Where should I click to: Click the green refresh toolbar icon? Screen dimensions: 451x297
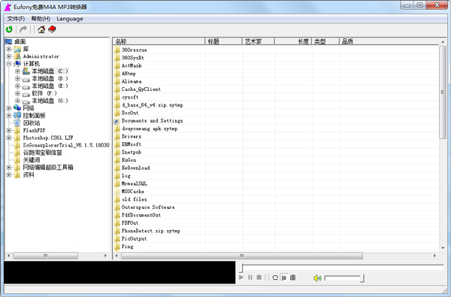point(9,29)
